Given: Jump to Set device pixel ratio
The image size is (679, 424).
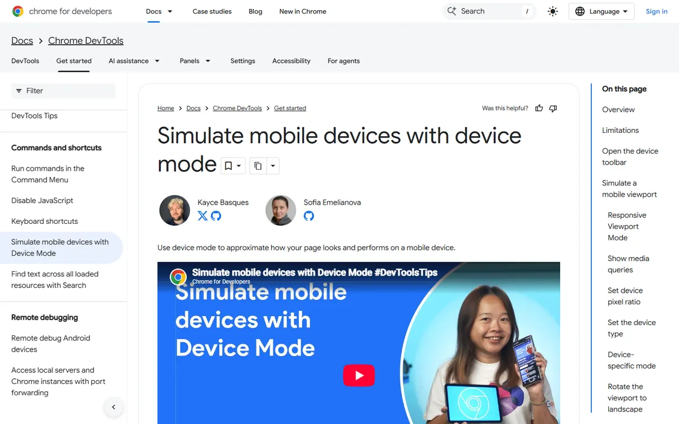Looking at the screenshot, I should (x=625, y=296).
